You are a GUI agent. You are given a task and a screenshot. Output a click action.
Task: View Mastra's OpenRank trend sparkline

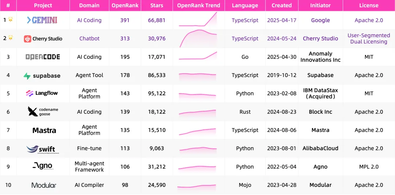pos(198,132)
